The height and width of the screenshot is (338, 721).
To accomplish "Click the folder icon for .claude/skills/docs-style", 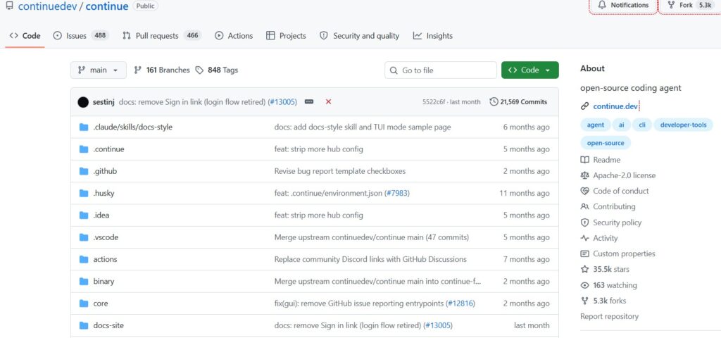I will (x=84, y=127).
